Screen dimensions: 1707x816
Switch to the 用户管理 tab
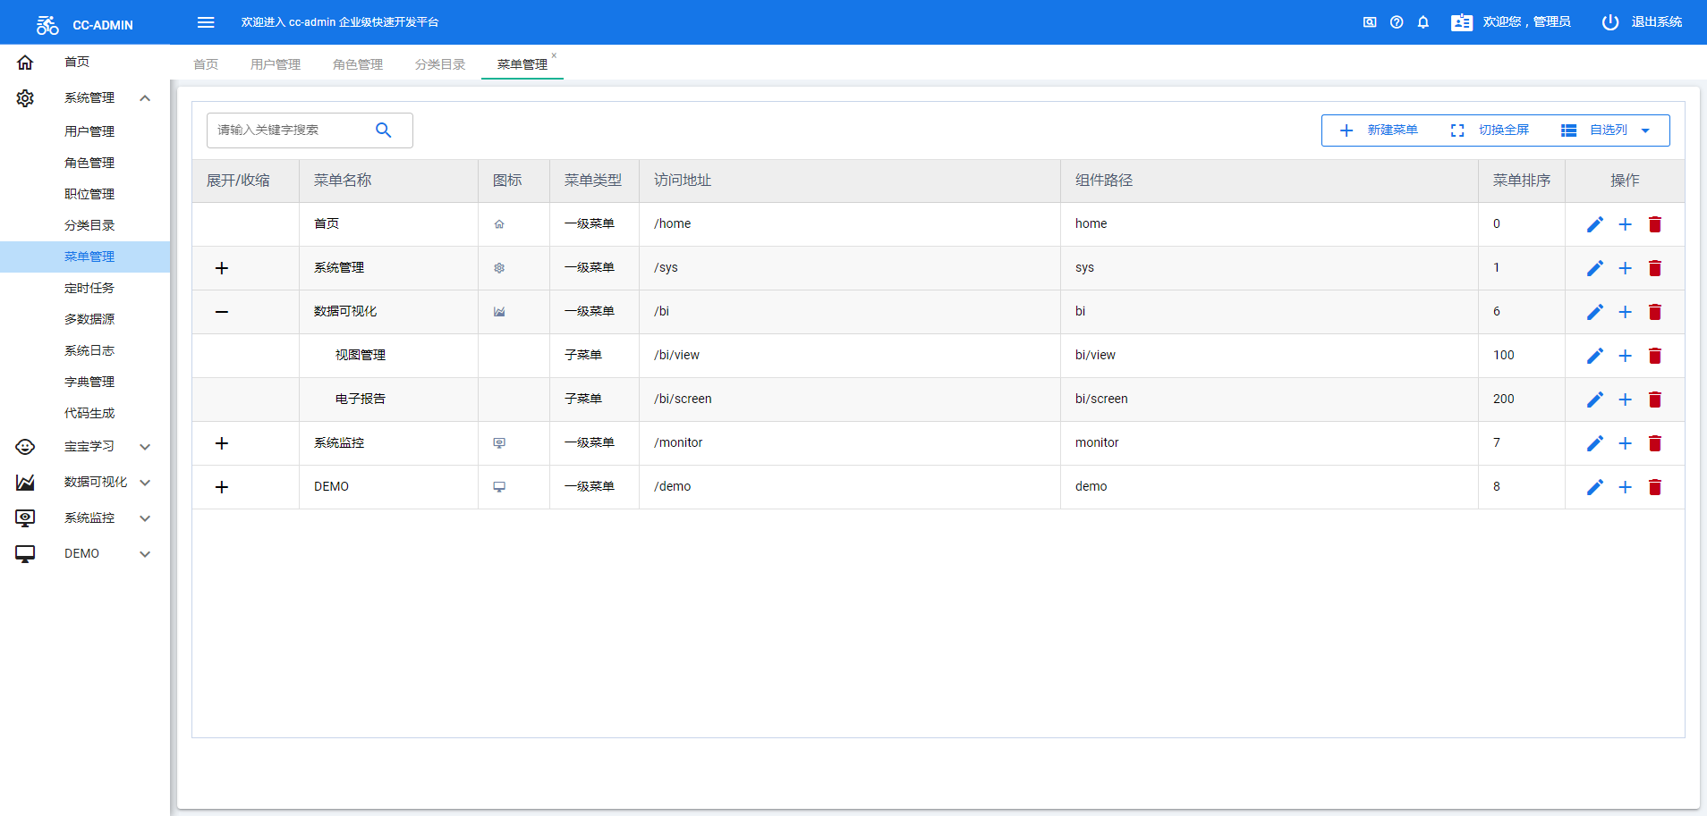pyautogui.click(x=276, y=64)
